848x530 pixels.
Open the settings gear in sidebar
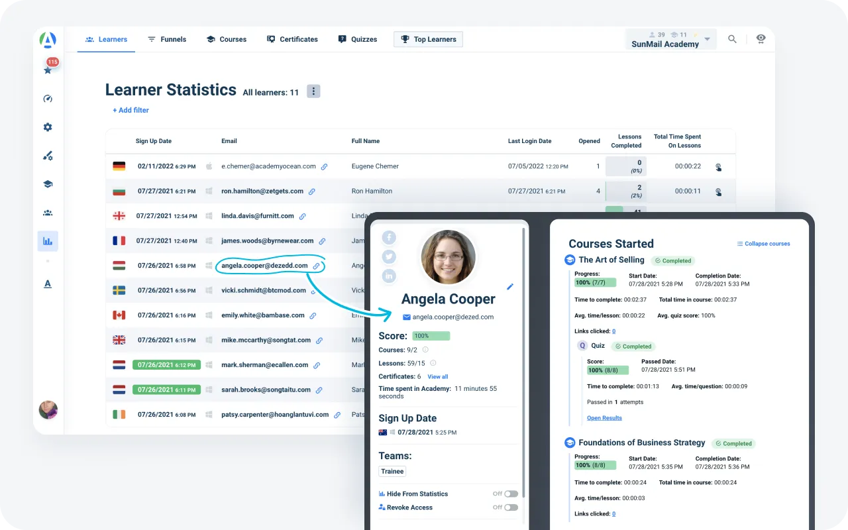pyautogui.click(x=48, y=127)
